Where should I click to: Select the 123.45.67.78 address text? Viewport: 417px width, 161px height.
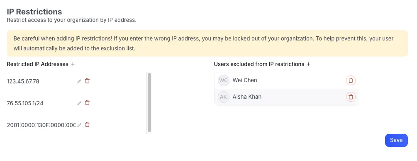coord(23,82)
